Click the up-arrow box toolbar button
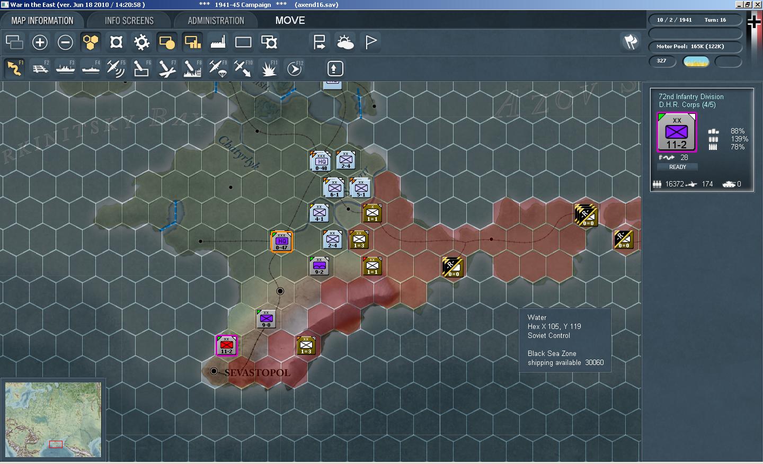Viewport: 763px width, 464px height. point(334,68)
